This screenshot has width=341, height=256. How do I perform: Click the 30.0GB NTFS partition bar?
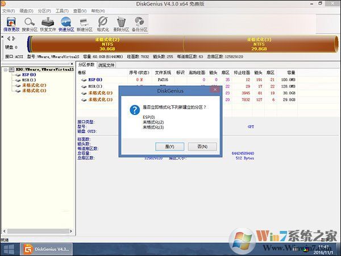point(108,44)
